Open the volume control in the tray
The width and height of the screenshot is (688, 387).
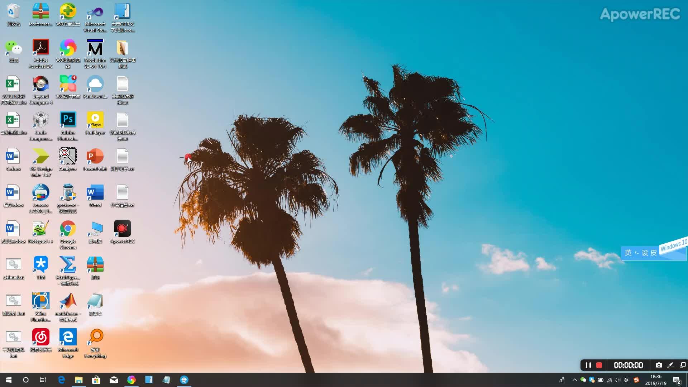(617, 380)
